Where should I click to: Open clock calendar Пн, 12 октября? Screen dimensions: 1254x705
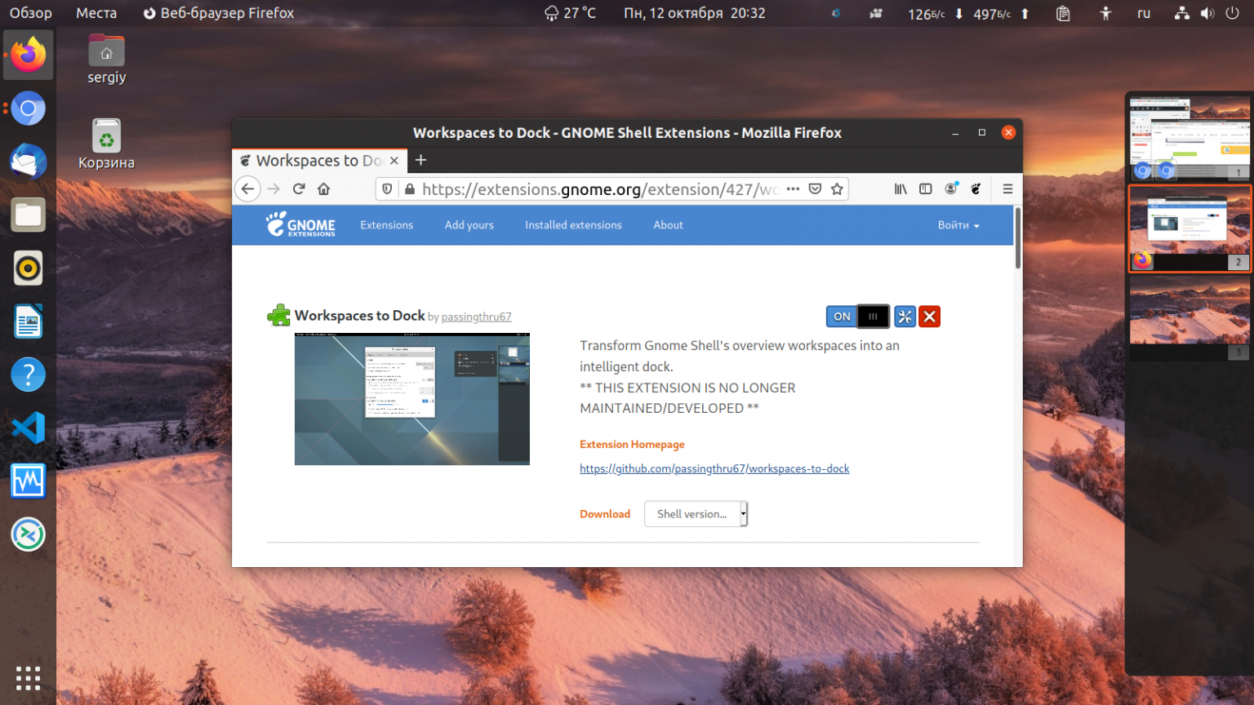coord(695,13)
